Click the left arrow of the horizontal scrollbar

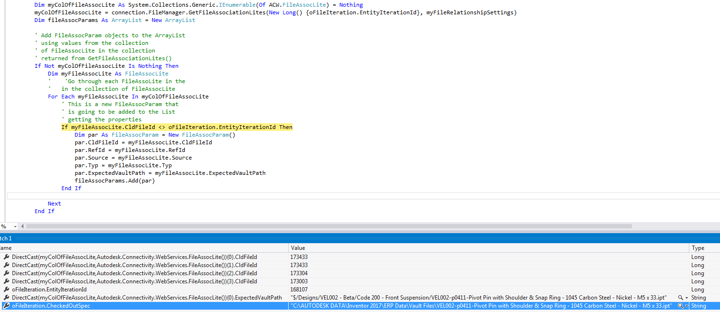(x=22, y=226)
